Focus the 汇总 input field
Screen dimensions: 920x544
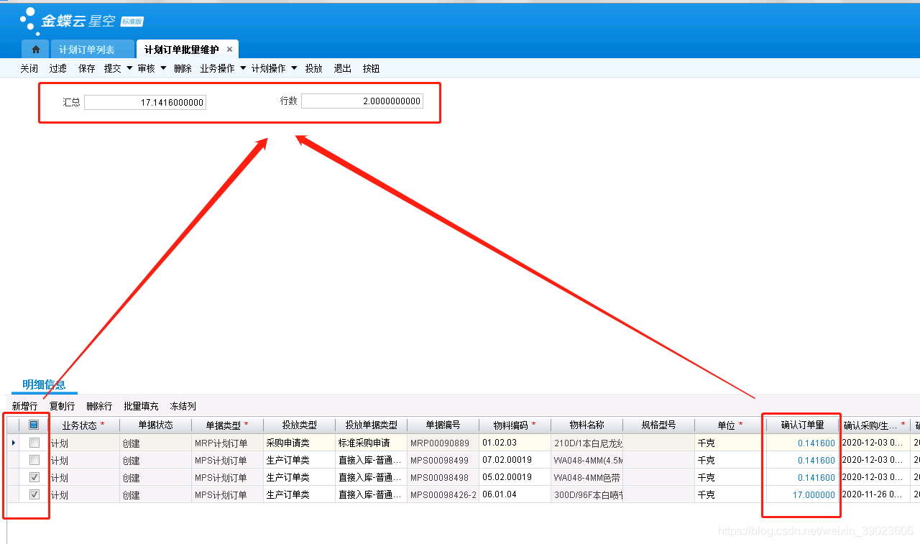pos(145,103)
